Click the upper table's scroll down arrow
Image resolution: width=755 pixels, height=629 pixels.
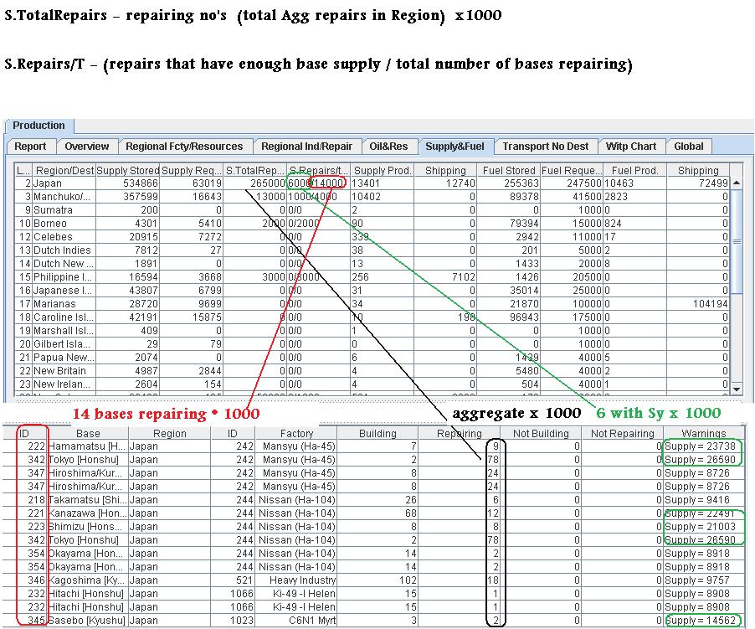point(737,389)
